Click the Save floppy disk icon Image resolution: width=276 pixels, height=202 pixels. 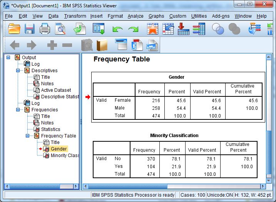point(30,29)
